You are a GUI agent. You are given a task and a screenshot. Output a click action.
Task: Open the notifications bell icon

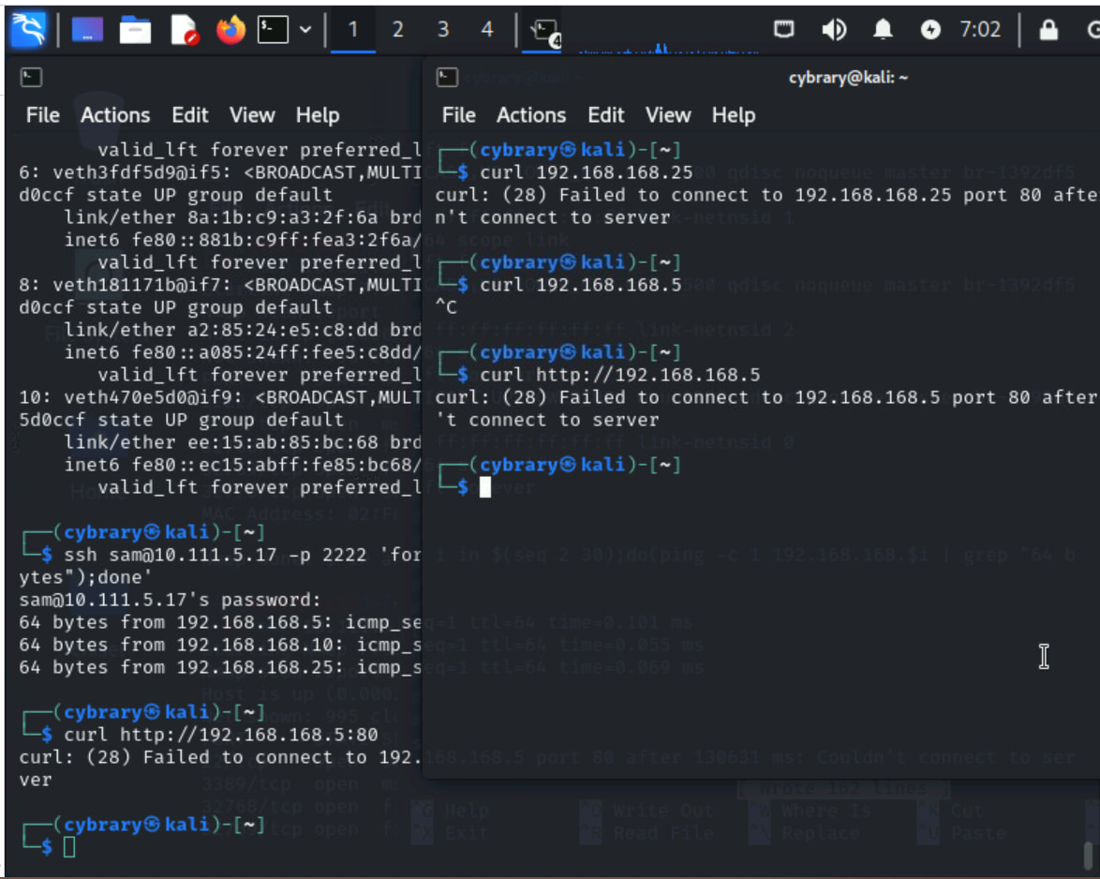click(x=883, y=30)
